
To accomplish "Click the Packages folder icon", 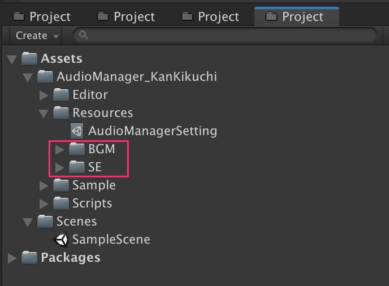I will tap(29, 258).
